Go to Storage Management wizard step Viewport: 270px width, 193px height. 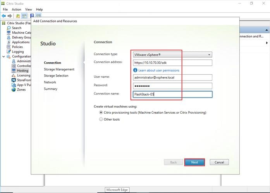(x=59, y=69)
